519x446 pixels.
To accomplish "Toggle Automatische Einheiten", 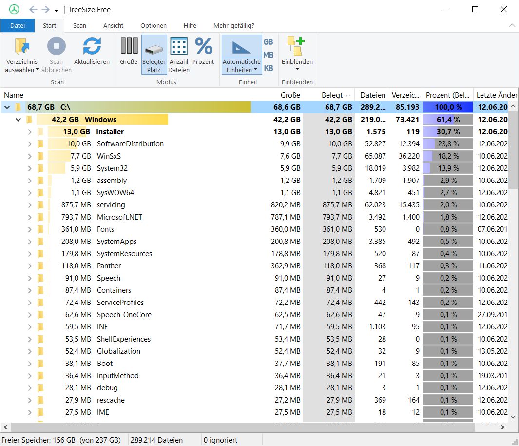I will pyautogui.click(x=242, y=55).
